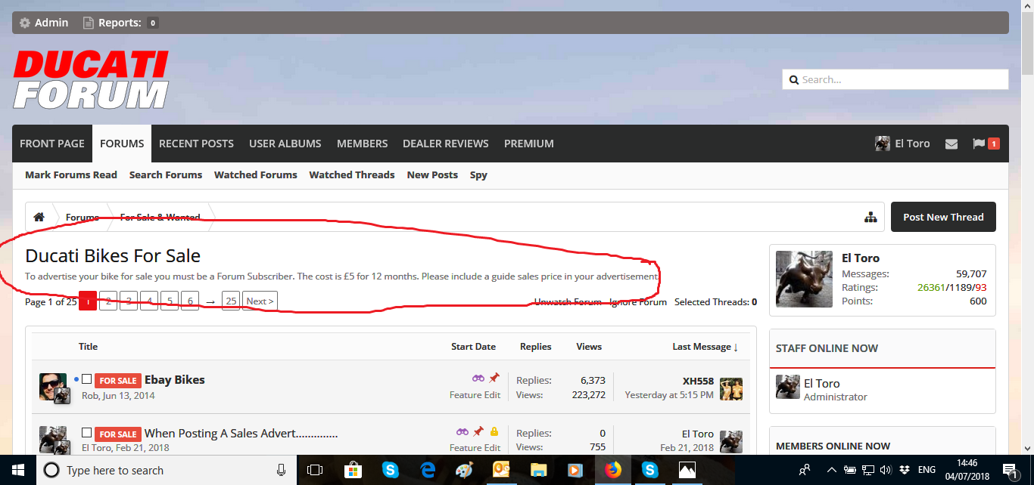The width and height of the screenshot is (1034, 485).
Task: Click the home icon in breadcrumb
Action: (x=39, y=218)
